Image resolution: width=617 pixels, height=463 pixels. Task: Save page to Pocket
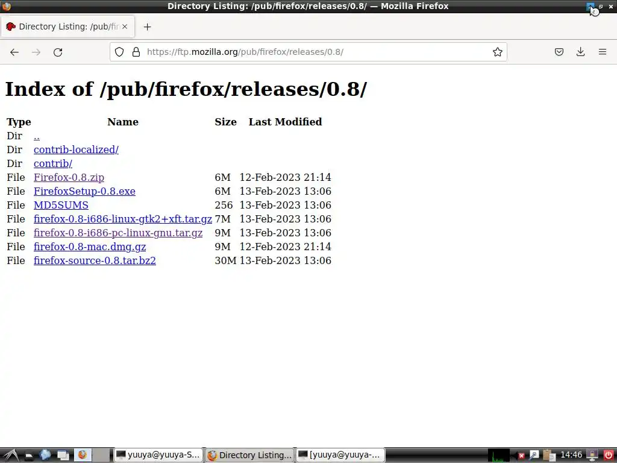(x=559, y=52)
